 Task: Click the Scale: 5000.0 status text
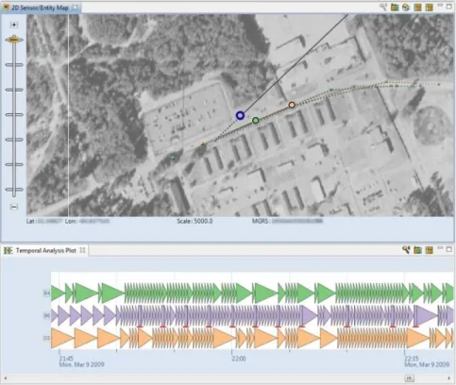pos(194,221)
